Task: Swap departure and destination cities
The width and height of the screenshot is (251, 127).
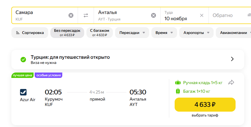Action: pos(86,15)
